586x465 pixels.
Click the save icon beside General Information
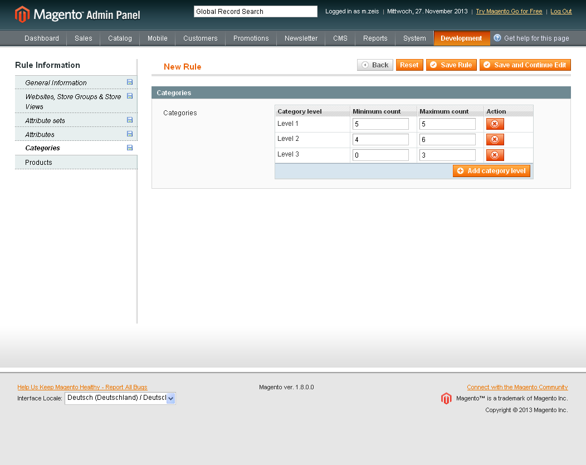tap(130, 82)
